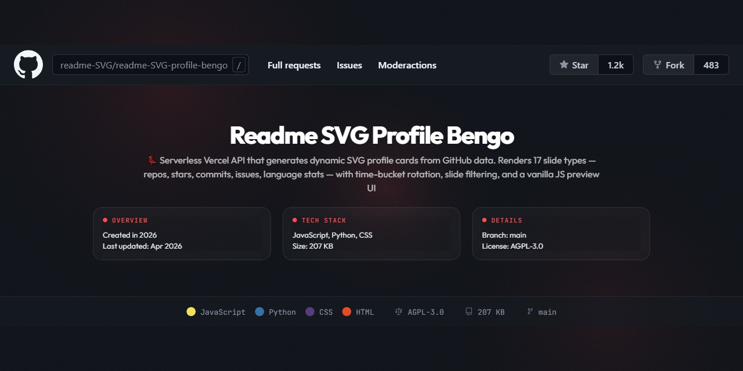Open the slash shortcut in the repository search field

pyautogui.click(x=239, y=65)
